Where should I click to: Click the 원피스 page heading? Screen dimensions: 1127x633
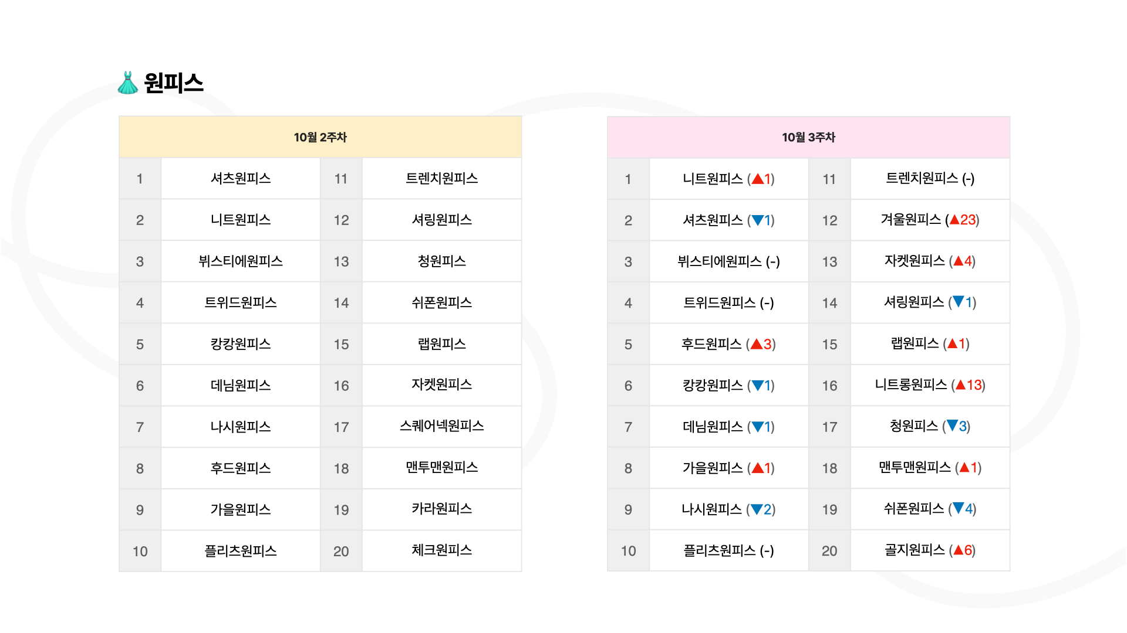[x=173, y=83]
